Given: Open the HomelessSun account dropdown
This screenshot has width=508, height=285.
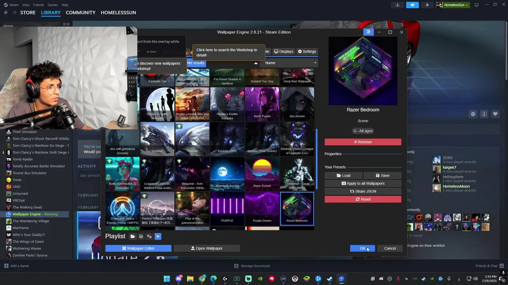Looking at the screenshot, I should tap(452, 5).
